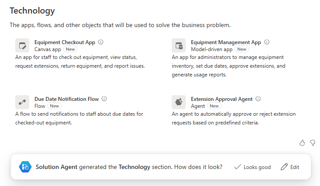Click 'An app for administrators' description text
The height and width of the screenshot is (186, 320).
click(228, 66)
